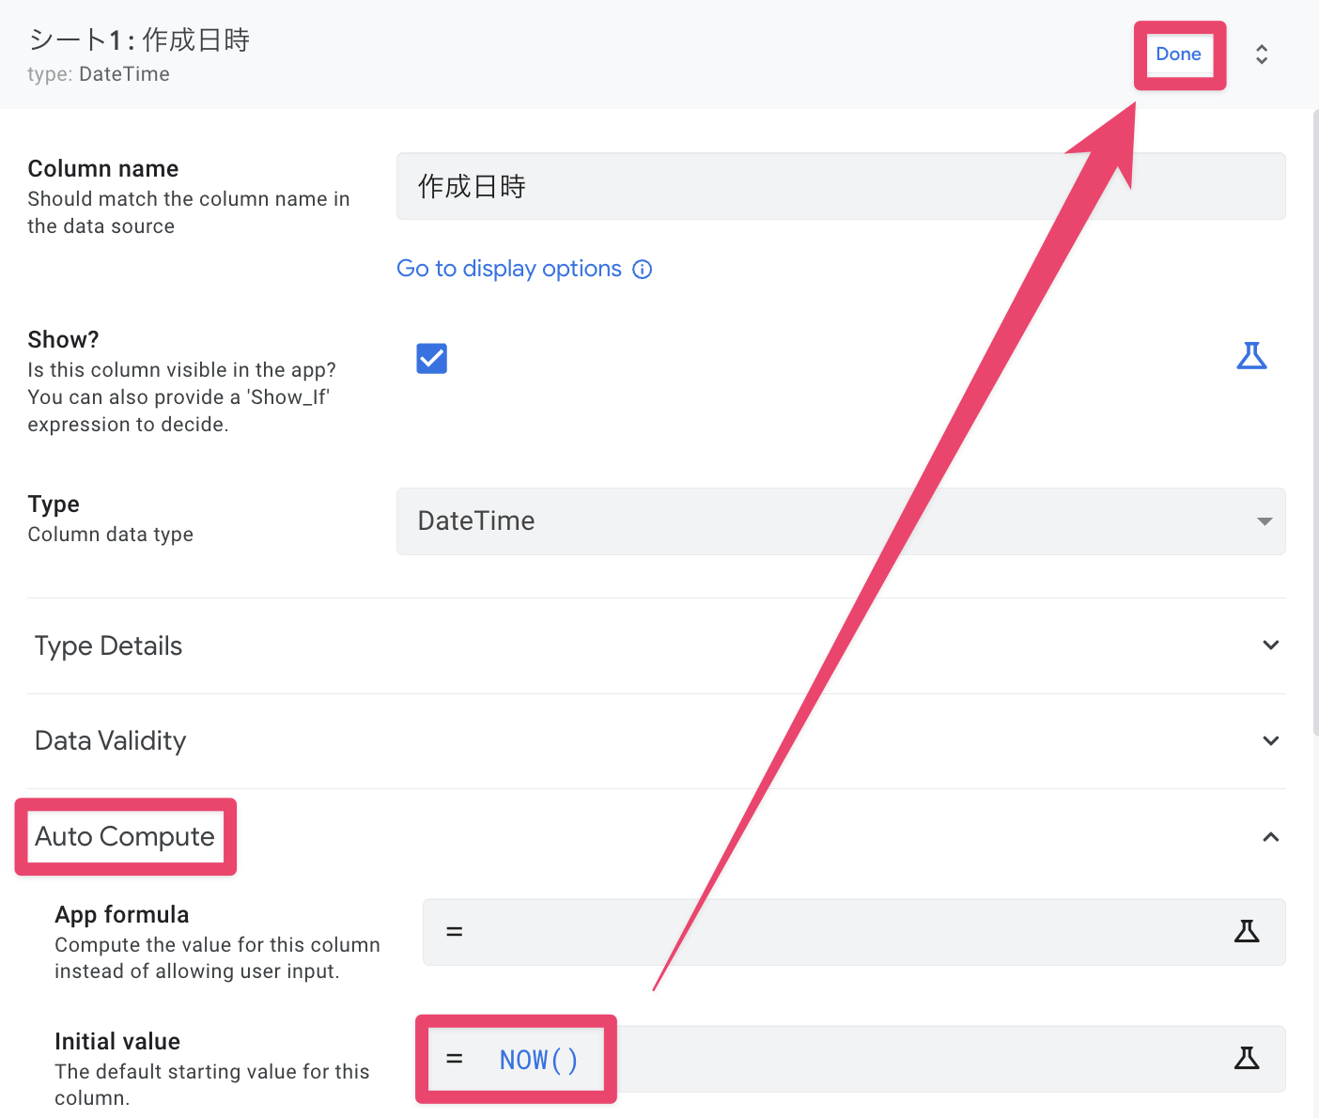
Task: Click the 'Initial value' label
Action: pos(117,1041)
